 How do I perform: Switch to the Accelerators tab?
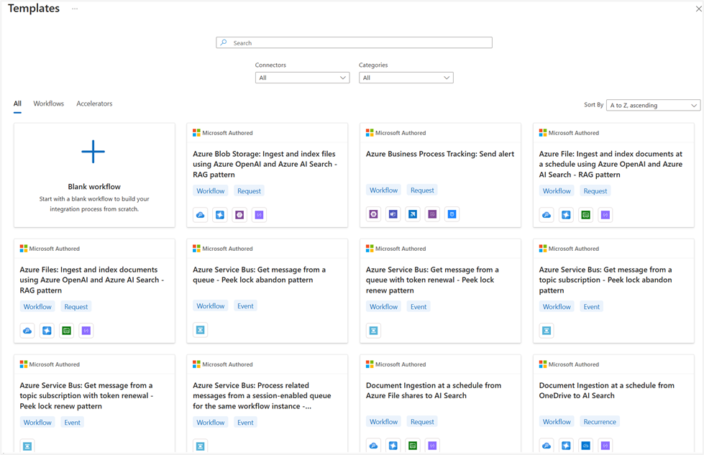point(94,104)
